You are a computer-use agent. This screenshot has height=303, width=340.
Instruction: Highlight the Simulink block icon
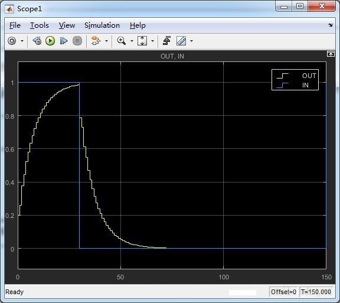96,41
